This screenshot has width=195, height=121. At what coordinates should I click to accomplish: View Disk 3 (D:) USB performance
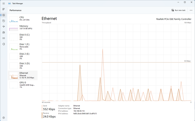(x=23, y=66)
